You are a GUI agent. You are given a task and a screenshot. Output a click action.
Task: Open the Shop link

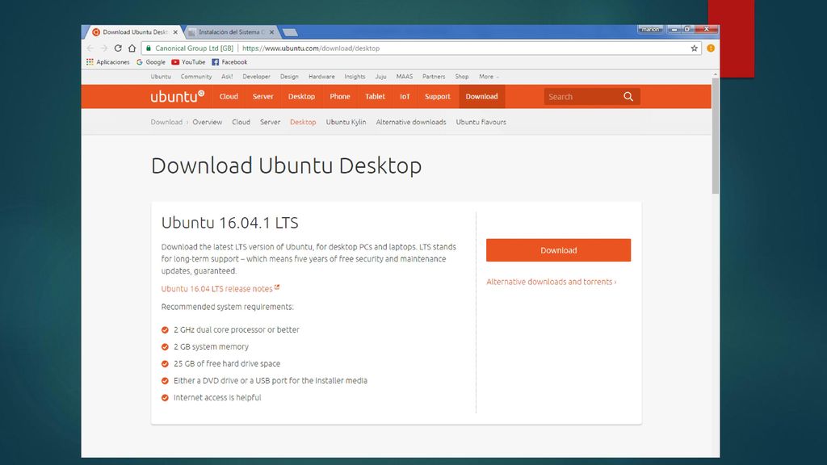[x=462, y=77]
